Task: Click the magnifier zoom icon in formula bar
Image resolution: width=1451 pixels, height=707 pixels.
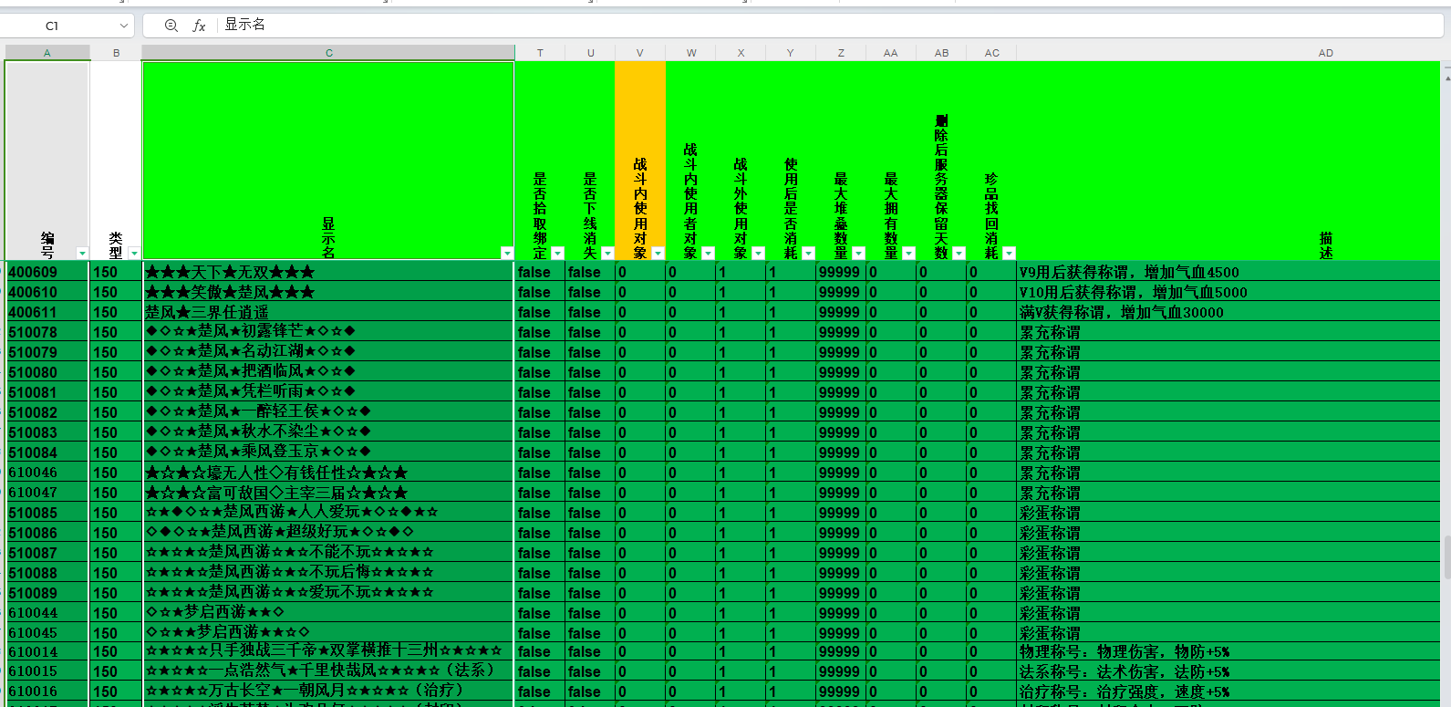Action: [171, 26]
